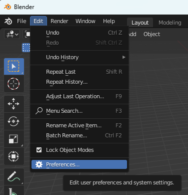Image resolution: width=188 pixels, height=195 pixels.
Task: Click the gear icon next to Preferences
Action: (39, 164)
